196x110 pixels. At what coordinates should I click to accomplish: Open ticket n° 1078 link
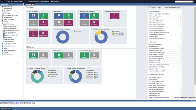15,102
